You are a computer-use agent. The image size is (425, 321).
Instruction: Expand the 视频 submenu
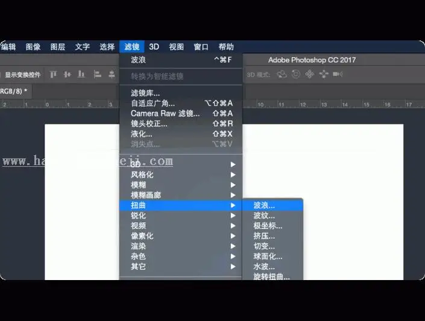point(181,226)
